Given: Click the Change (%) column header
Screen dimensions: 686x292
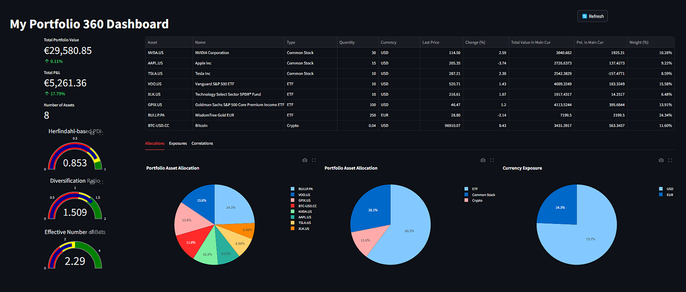Looking at the screenshot, I should pos(486,42).
